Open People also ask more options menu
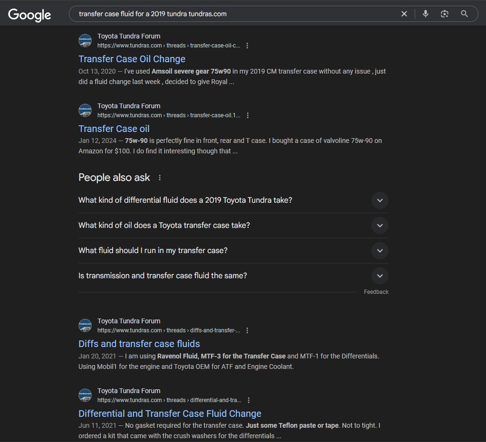486x442 pixels. pyautogui.click(x=160, y=178)
